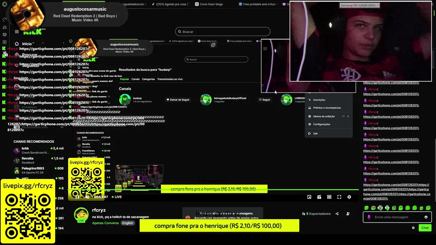
Task: Follow AdvogadodoBudarpOfficial with Seguir button
Action: [x=264, y=100]
